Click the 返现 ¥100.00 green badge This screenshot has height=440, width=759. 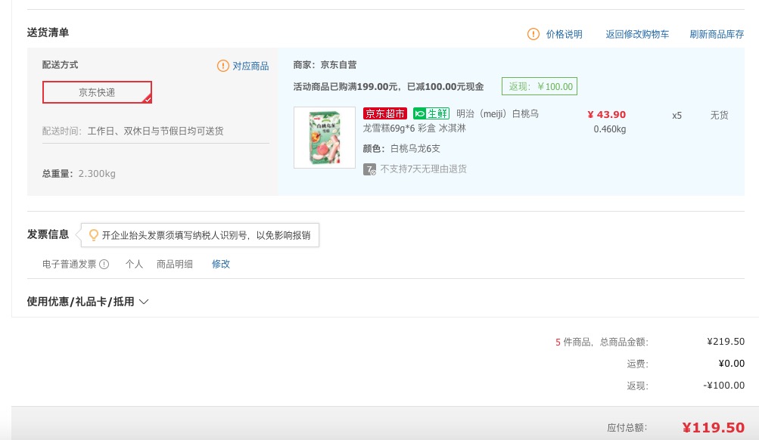(540, 86)
